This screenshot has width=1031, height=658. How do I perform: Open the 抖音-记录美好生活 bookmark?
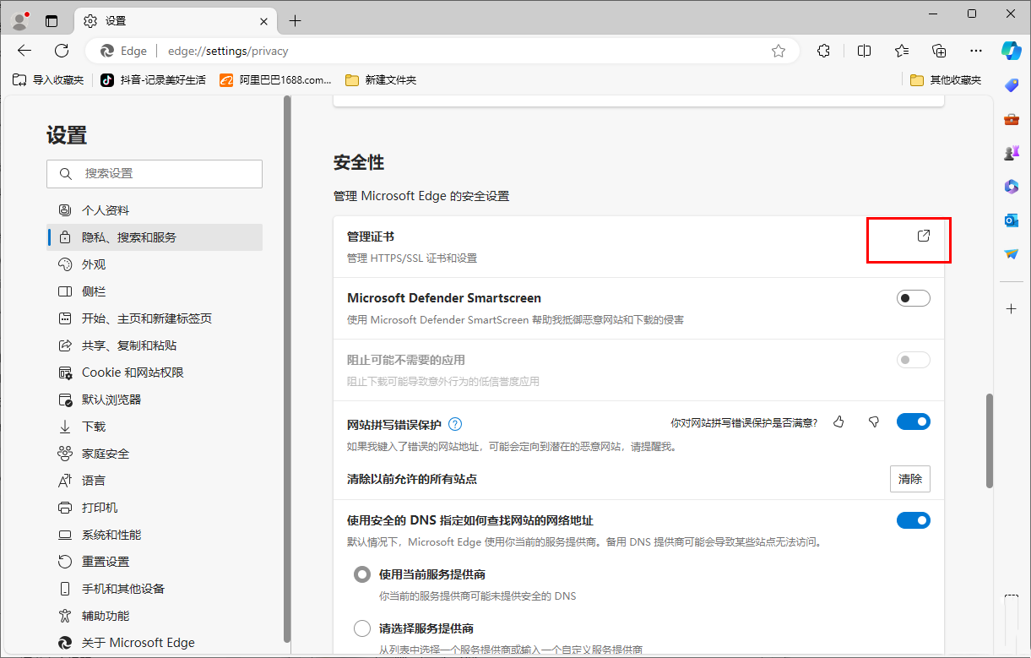coord(153,80)
